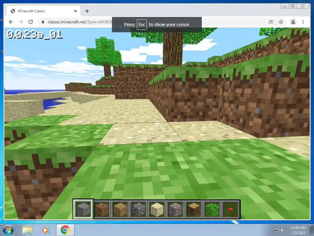Go forward to the next page
The image size is (314, 236).
21,22
